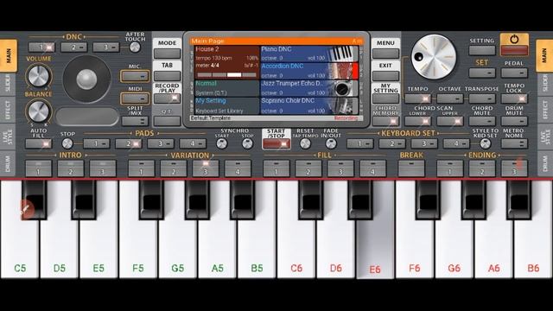Toggle DNC button 1
The height and width of the screenshot is (311, 553).
41,48
